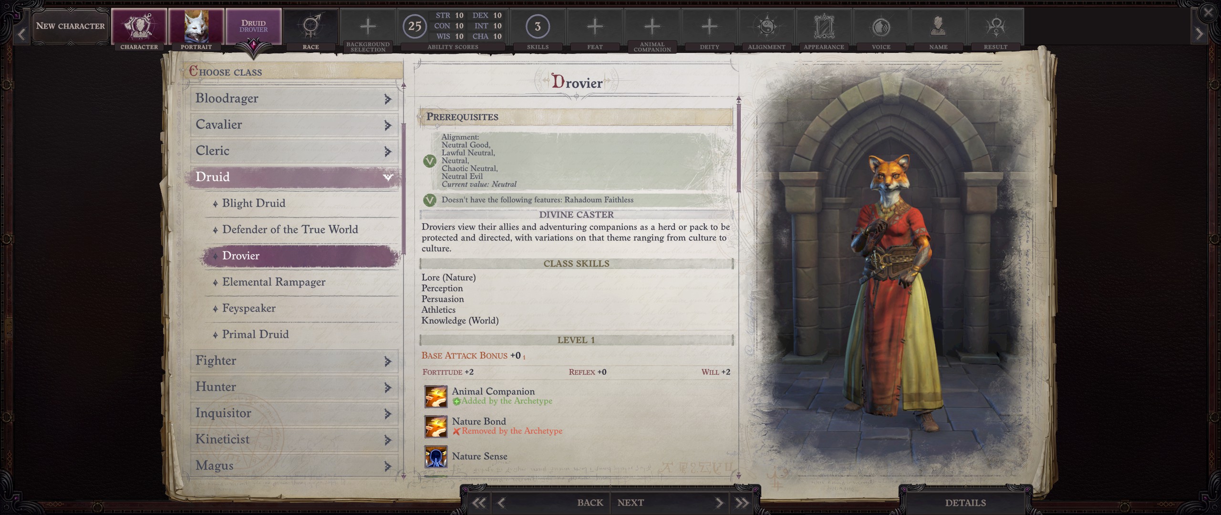Viewport: 1221px width, 515px height.
Task: Open the Name step icon
Action: click(x=938, y=26)
